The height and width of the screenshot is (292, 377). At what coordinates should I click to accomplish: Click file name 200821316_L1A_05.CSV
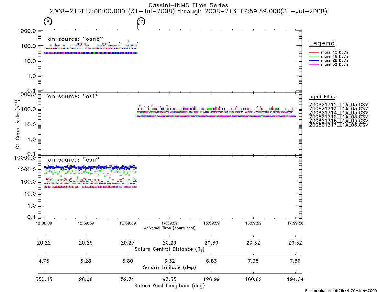click(338, 121)
